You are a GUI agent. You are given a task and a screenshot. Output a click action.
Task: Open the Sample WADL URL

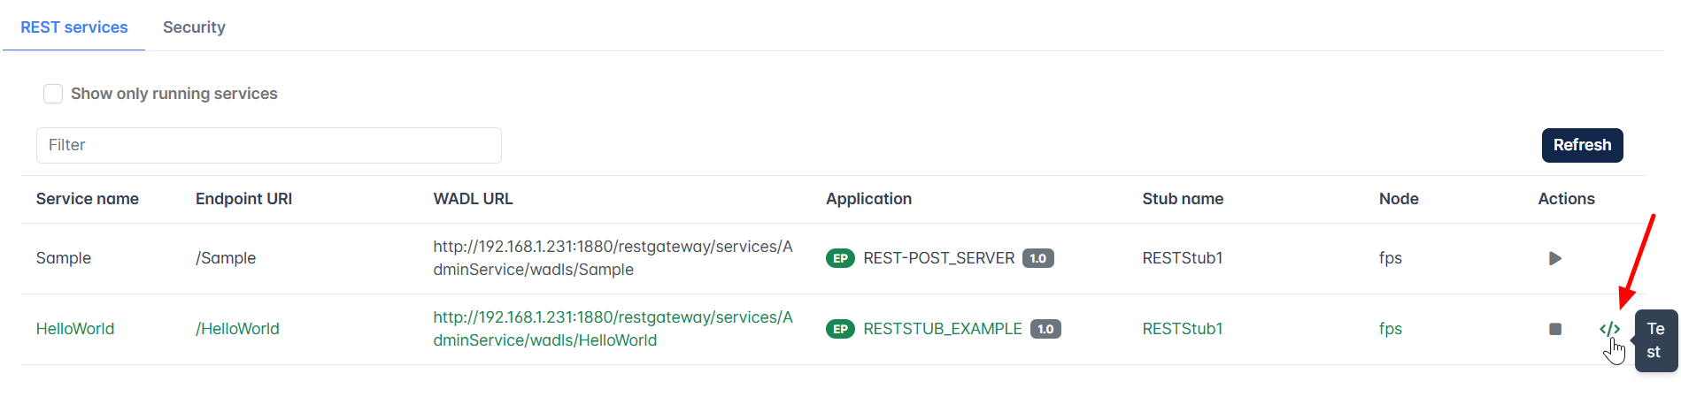[x=613, y=258]
